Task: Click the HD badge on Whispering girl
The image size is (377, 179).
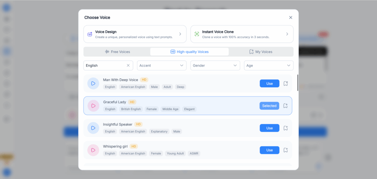Action: [x=134, y=146]
